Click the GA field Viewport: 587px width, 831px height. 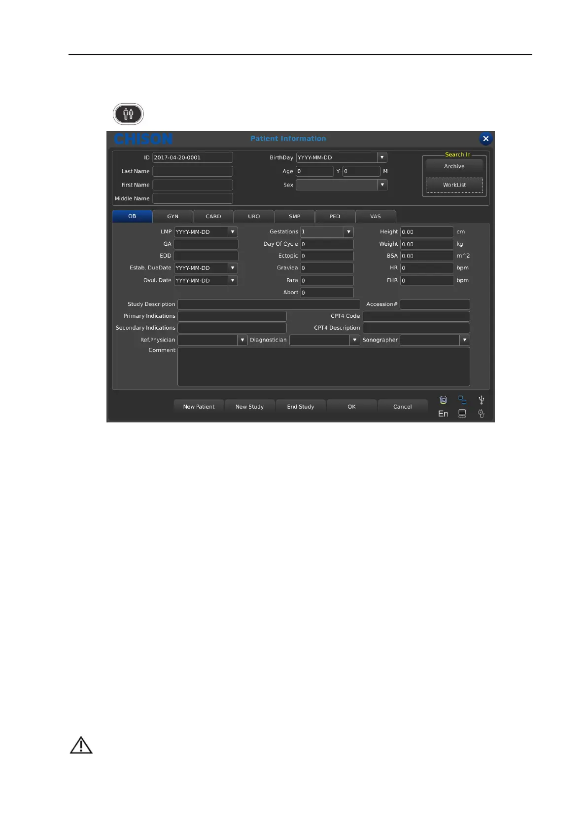point(206,244)
